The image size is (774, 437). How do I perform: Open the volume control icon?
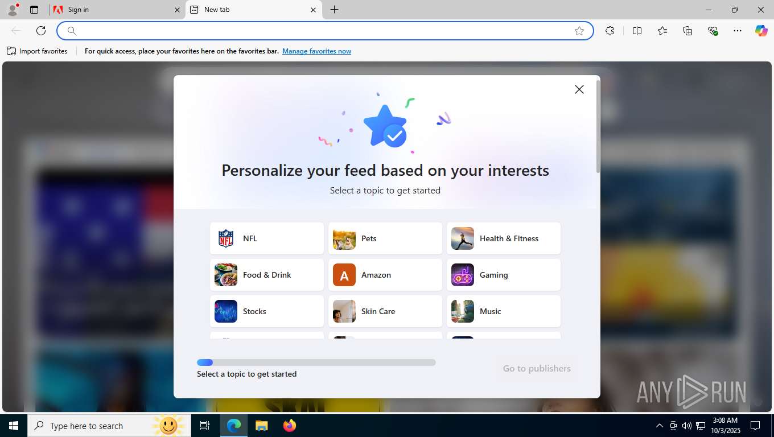(x=686, y=426)
